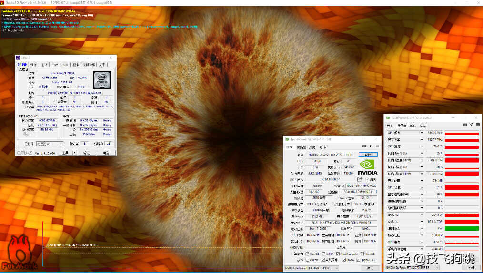Viewport: 483px width, 273px height.
Task: Click the NVIDIA GeForce RTX 2070 SUPER name field
Action: click(x=331, y=155)
